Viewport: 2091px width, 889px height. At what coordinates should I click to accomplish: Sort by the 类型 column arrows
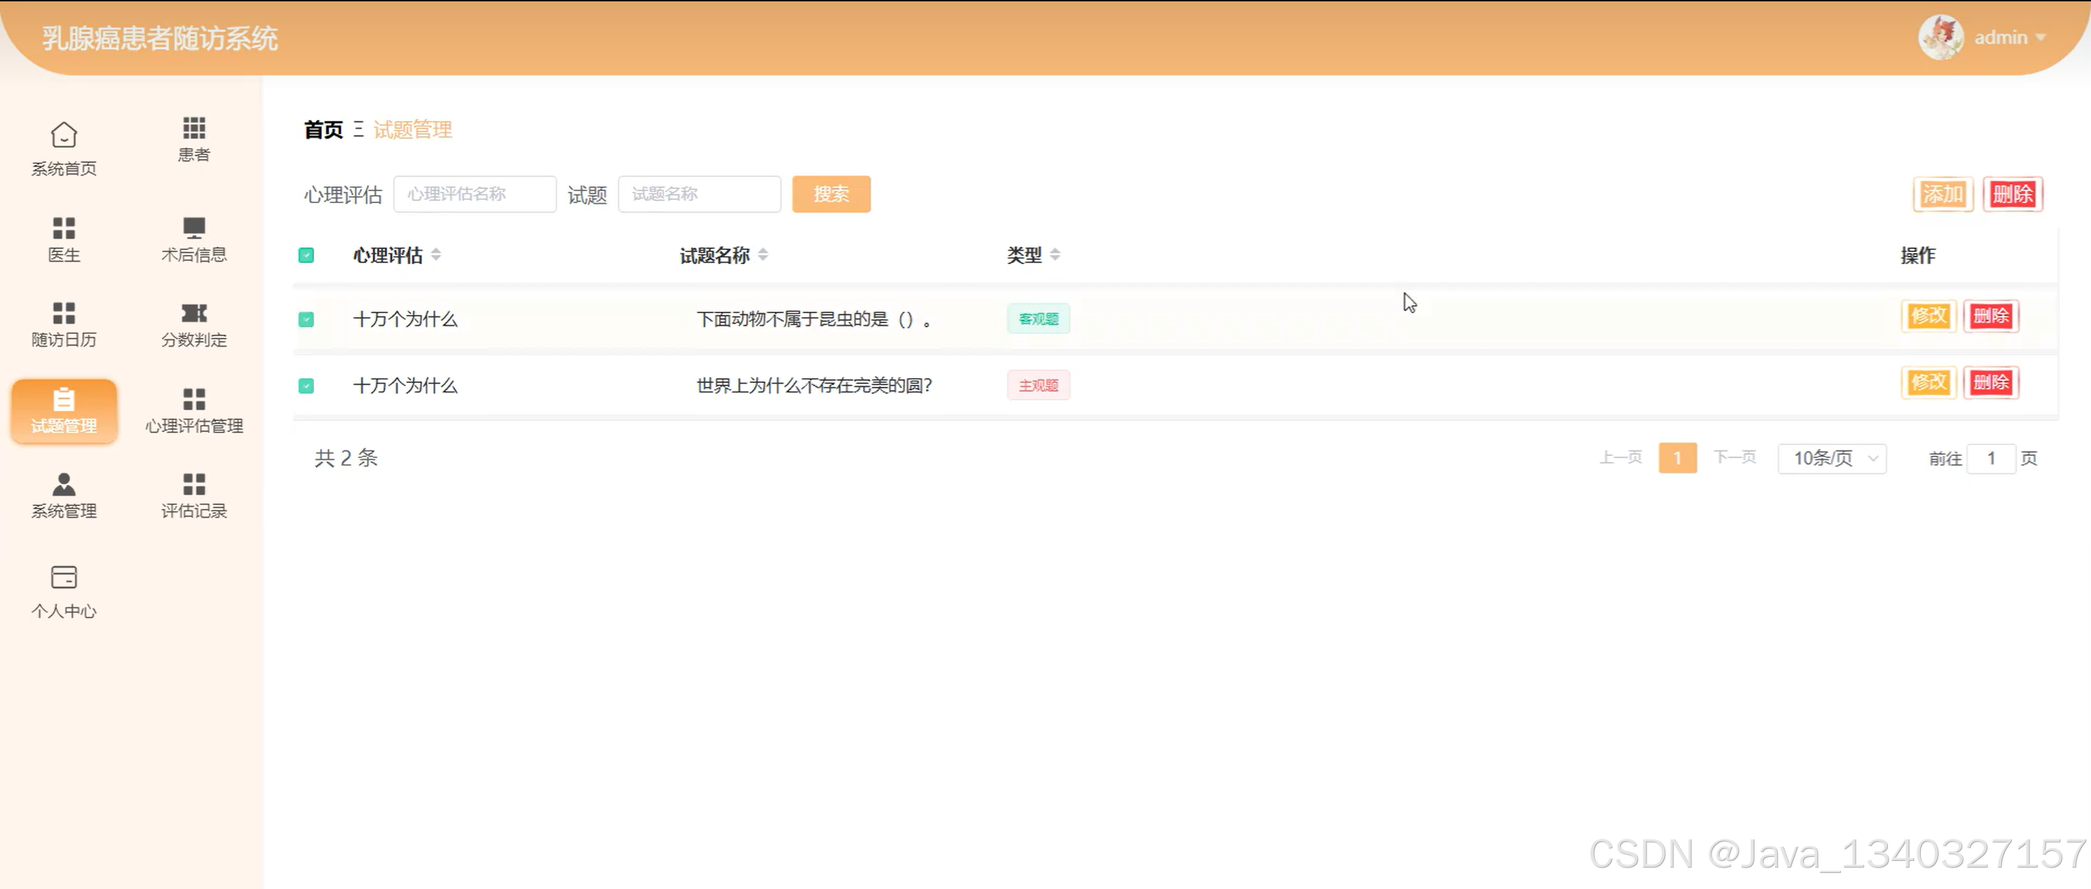point(1056,255)
